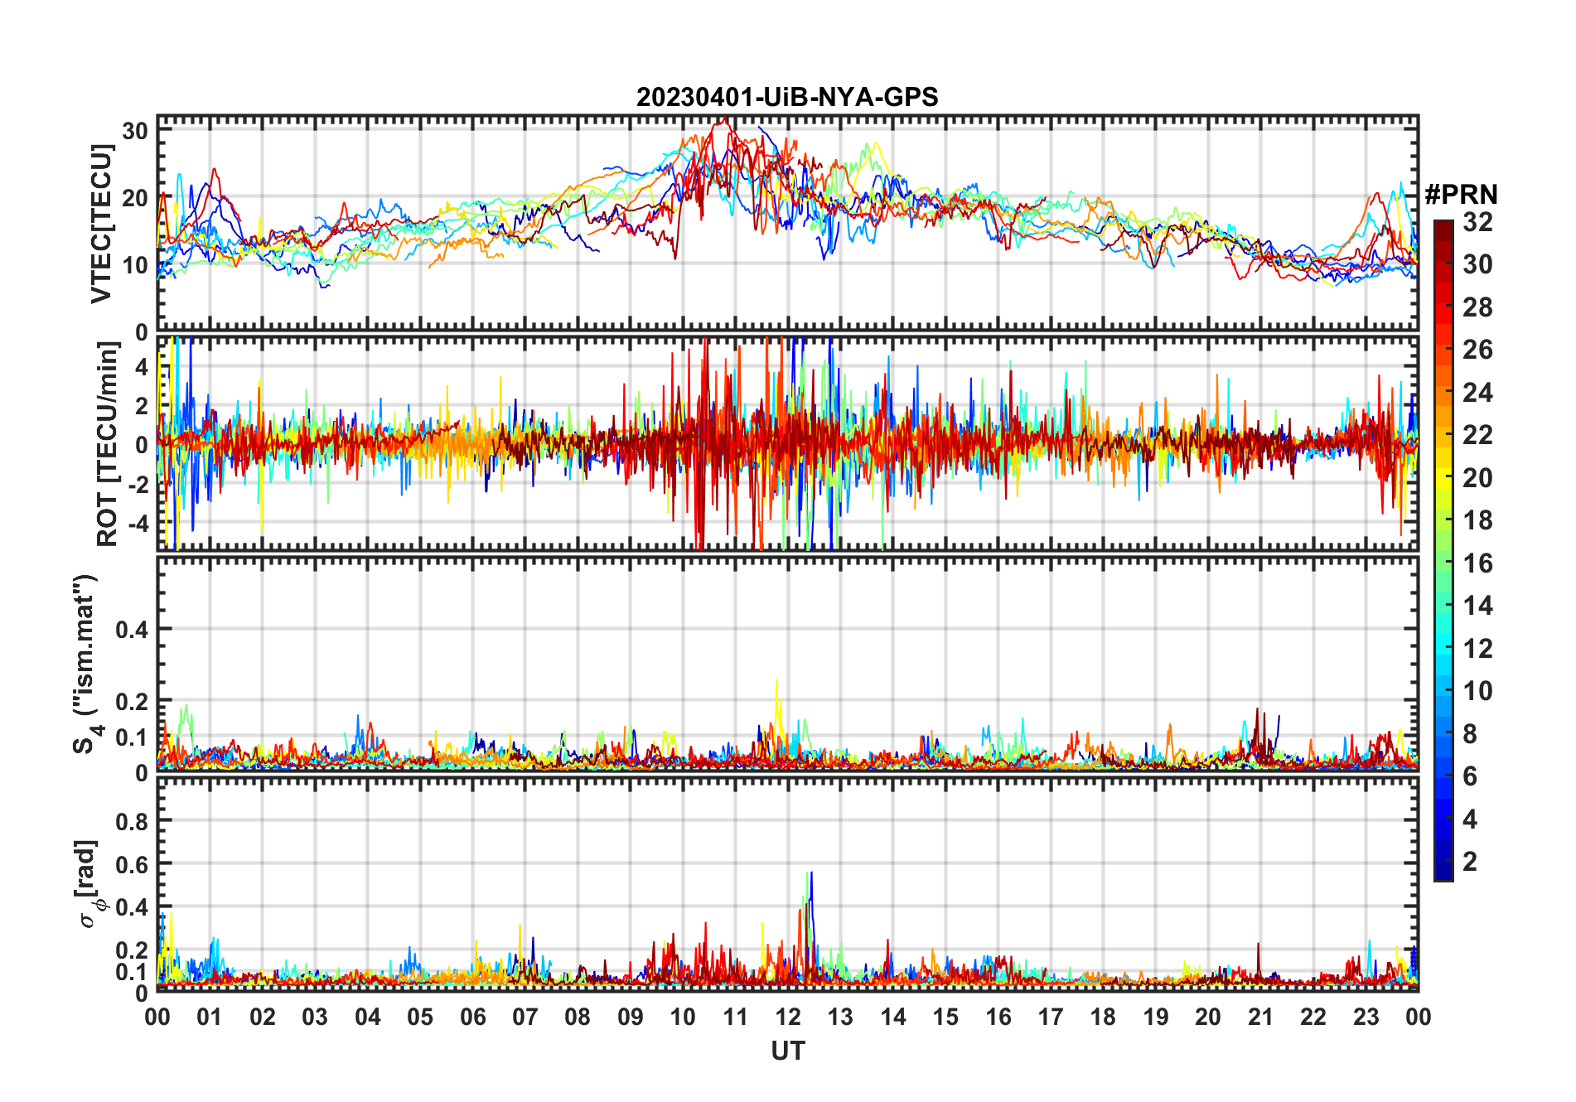Select ROT axis tick label -2
Screen dimensions: 1576x1102
138,484
